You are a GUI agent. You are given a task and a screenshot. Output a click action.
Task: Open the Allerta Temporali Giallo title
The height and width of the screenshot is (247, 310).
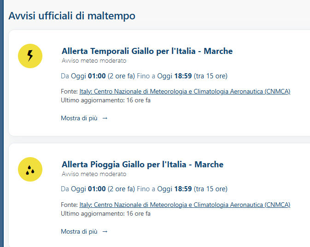tap(147, 51)
